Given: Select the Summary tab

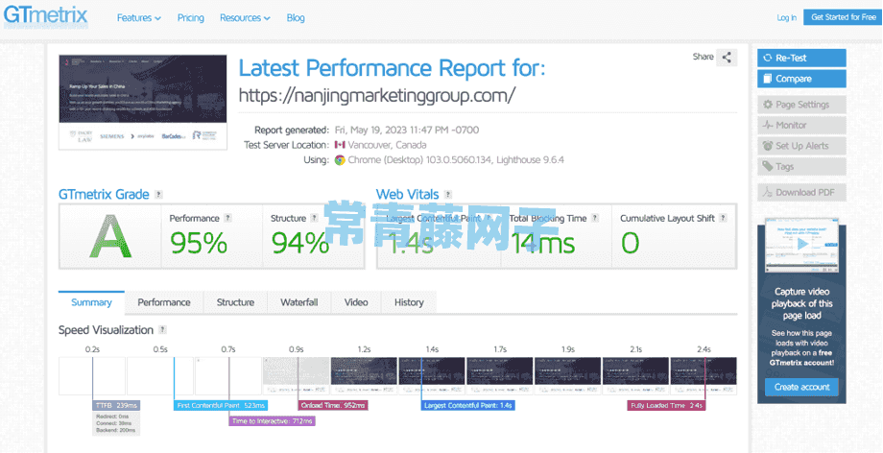Looking at the screenshot, I should pos(91,302).
